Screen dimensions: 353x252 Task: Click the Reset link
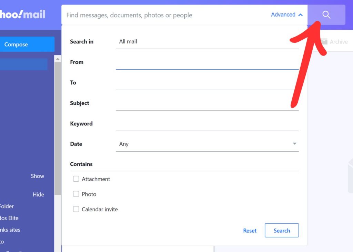250,231
